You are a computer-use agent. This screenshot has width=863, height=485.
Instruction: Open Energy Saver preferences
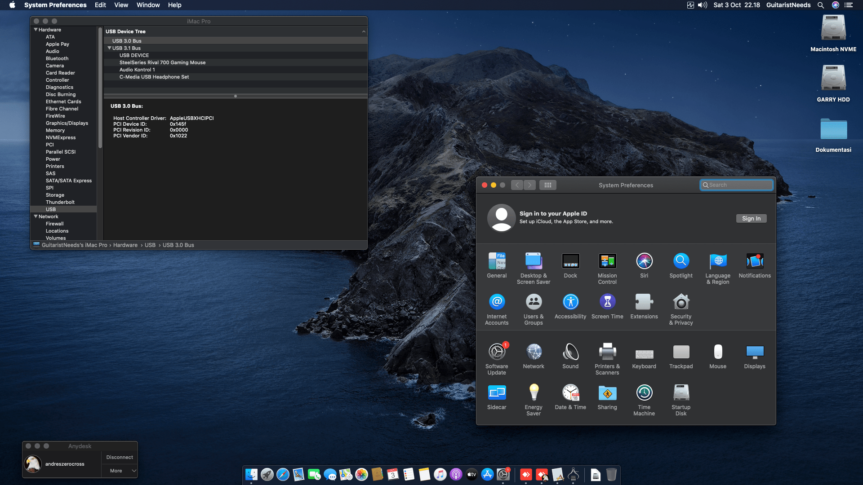coord(534,400)
